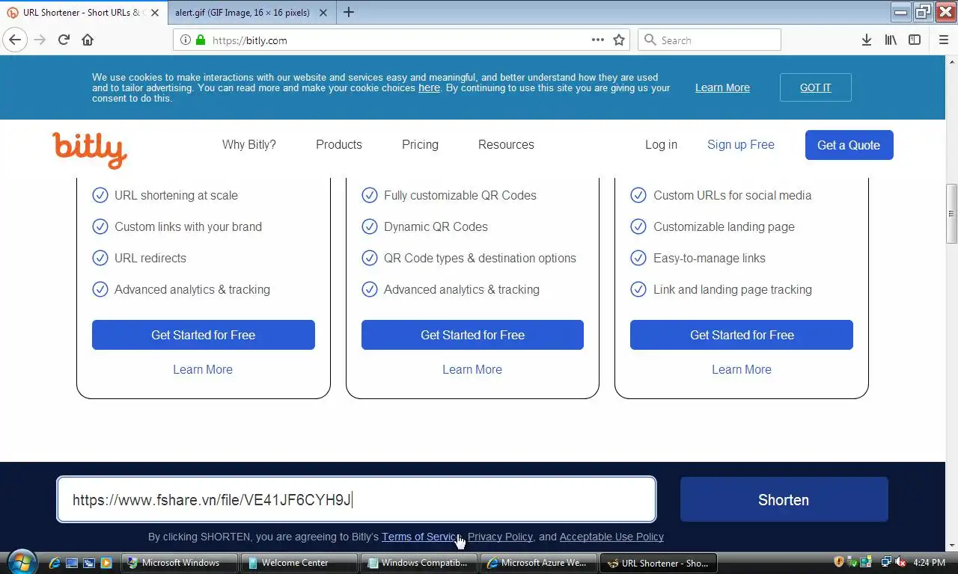
Task: Click the page vertical scrollbar thumb
Action: [951, 214]
